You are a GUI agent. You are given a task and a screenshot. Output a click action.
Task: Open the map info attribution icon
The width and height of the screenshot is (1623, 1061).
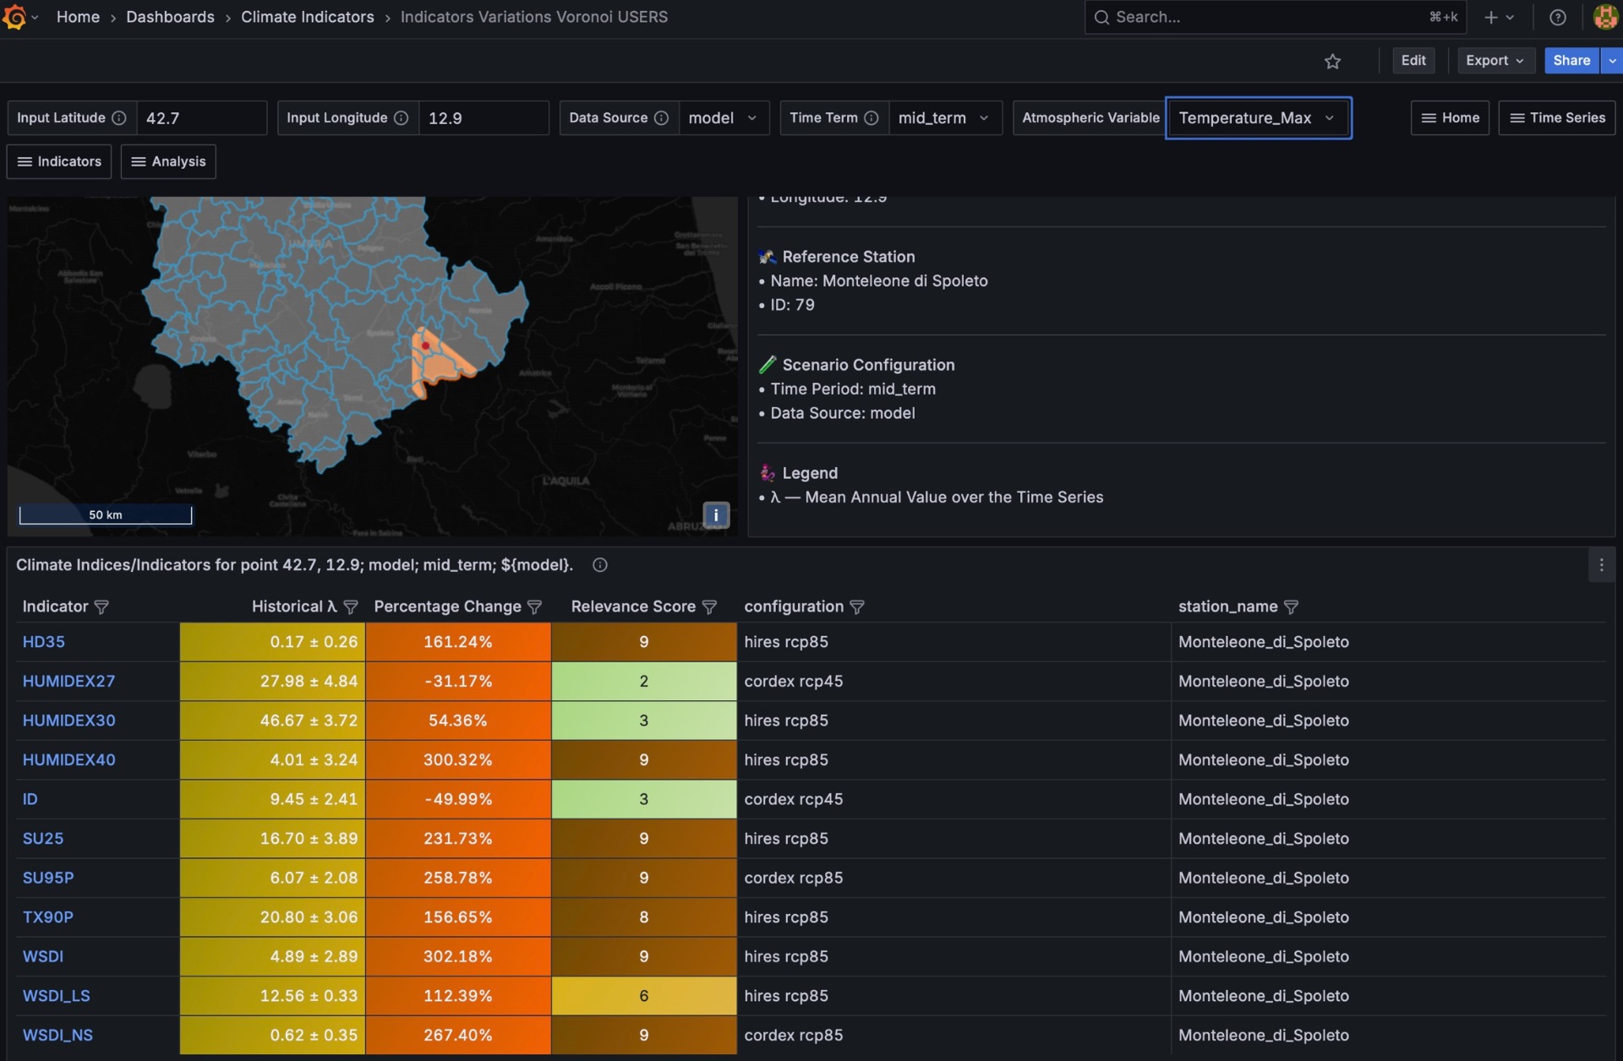point(715,514)
